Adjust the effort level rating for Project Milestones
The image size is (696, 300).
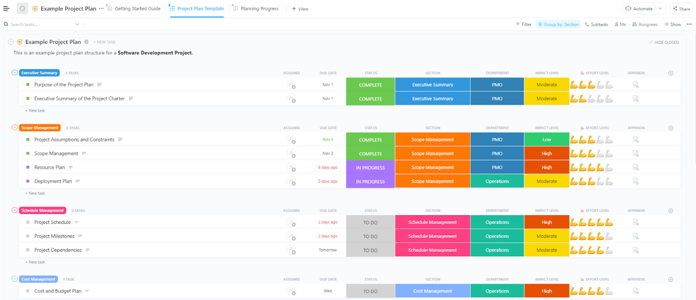592,236
